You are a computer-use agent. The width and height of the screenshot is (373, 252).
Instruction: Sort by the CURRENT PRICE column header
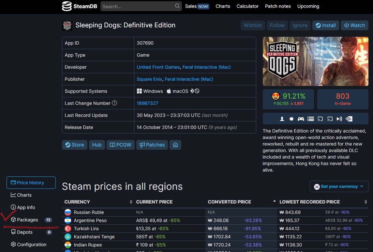tap(155, 202)
